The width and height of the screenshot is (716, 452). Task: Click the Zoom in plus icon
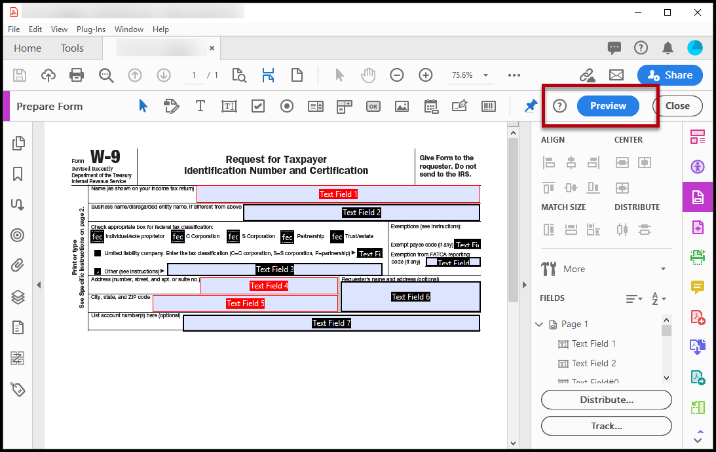[x=426, y=75]
